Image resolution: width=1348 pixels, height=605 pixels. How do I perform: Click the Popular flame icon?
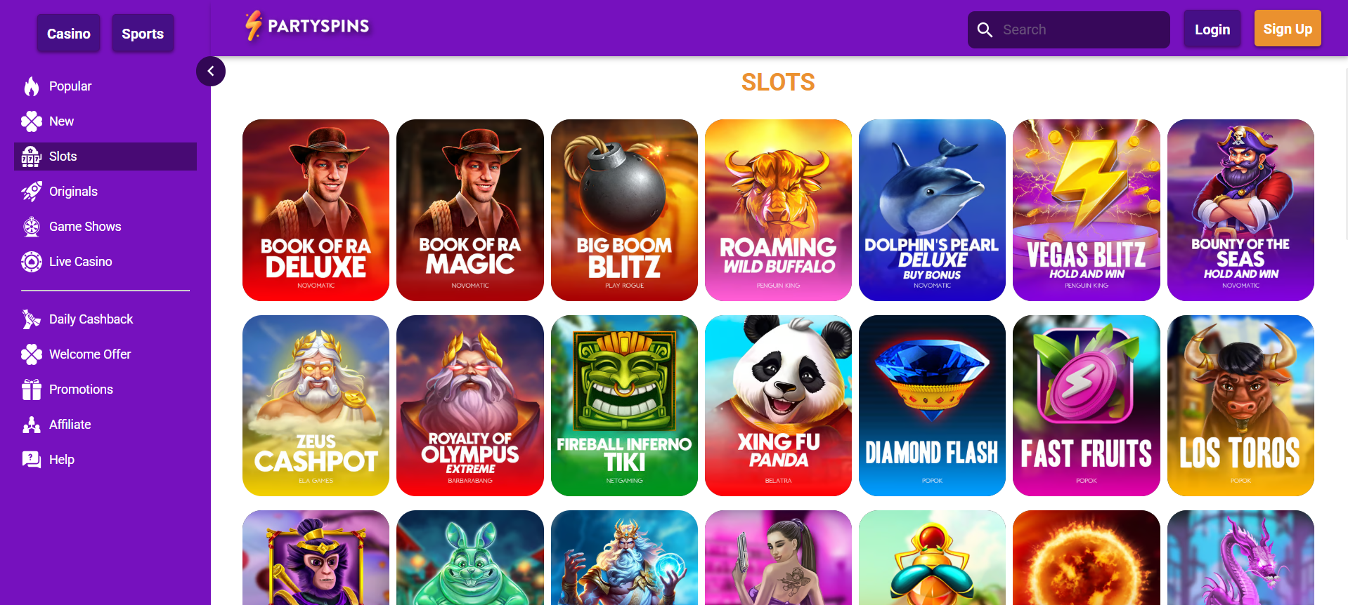[32, 86]
